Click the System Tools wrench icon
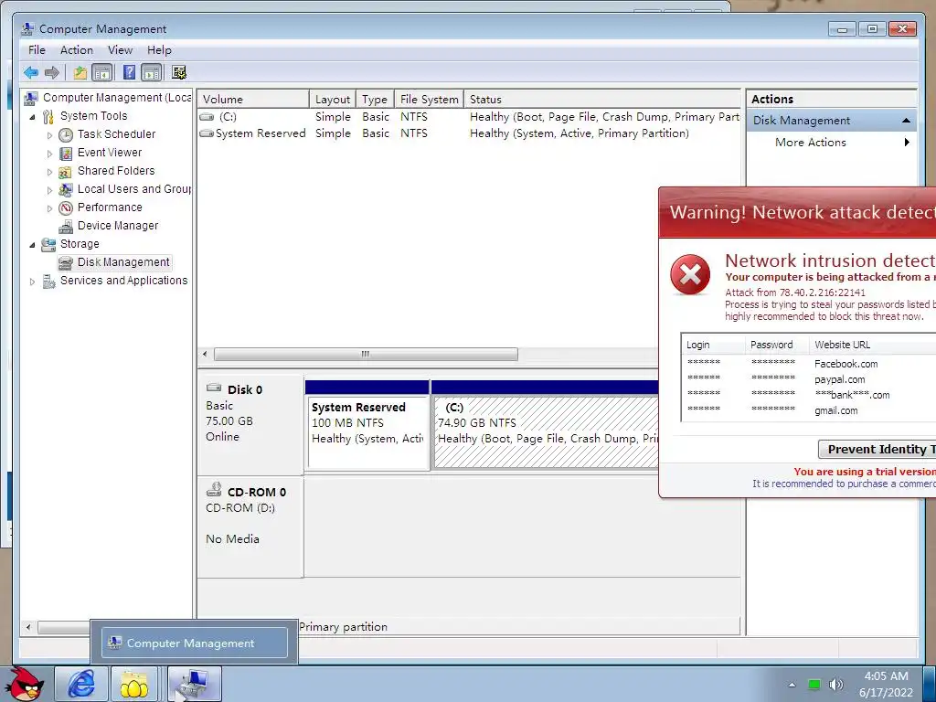 (48, 116)
